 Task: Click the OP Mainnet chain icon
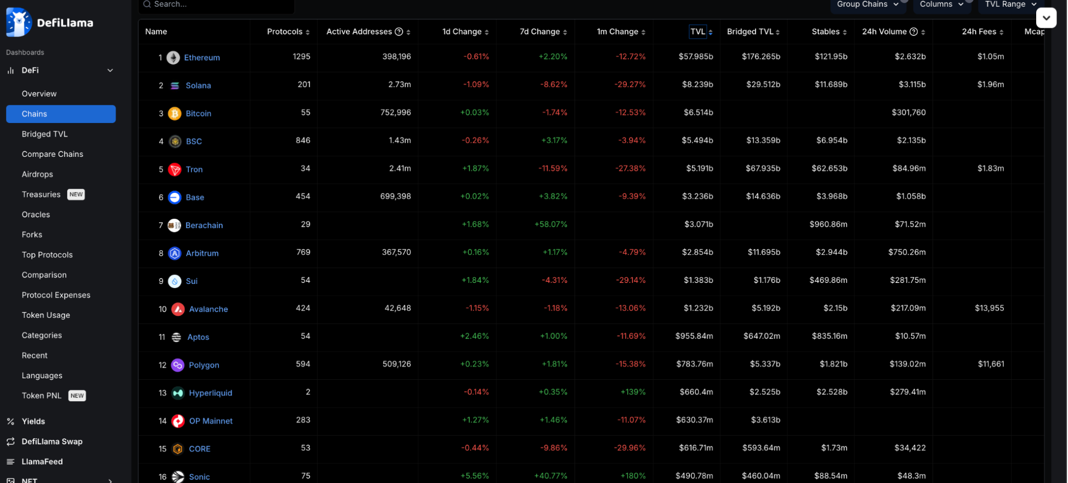(178, 421)
